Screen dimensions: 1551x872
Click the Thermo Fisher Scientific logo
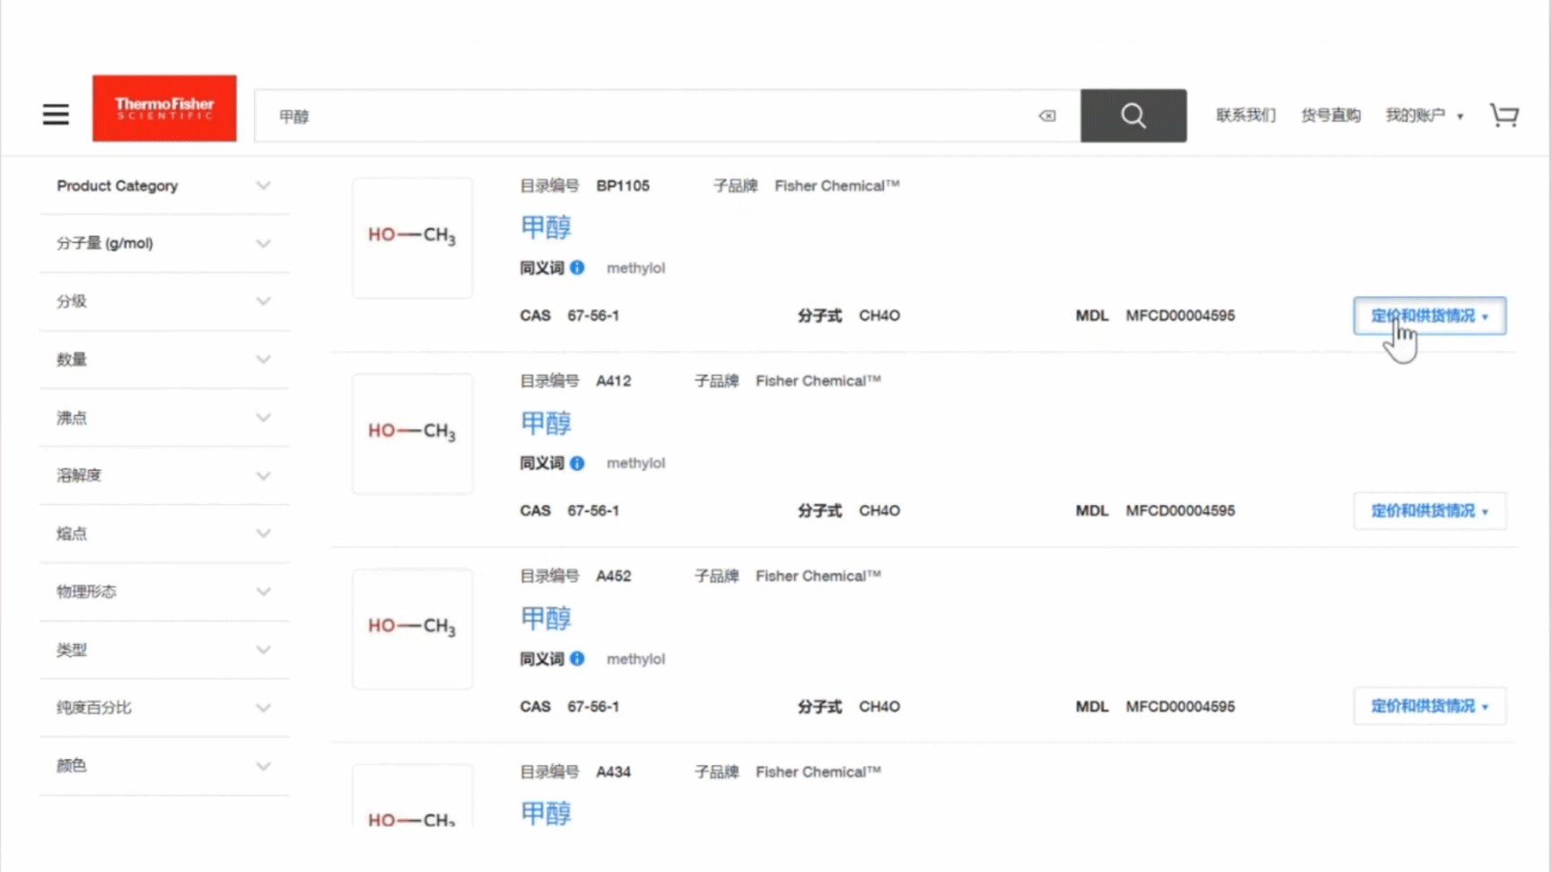[164, 109]
